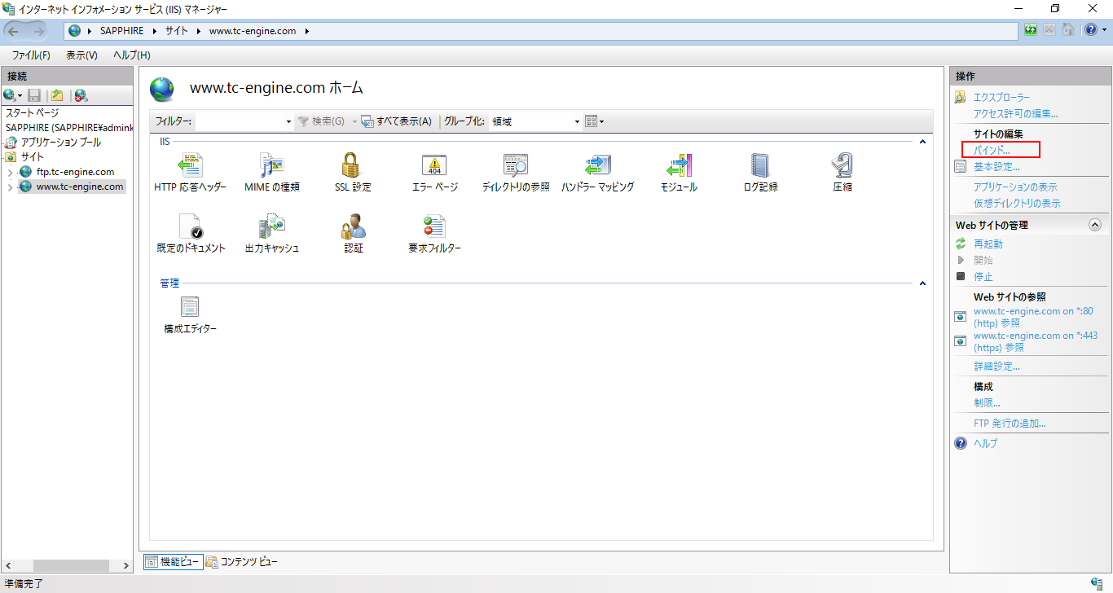The height and width of the screenshot is (593, 1113).
Task: Click SAPPHIRE in the address breadcrumb
Action: point(121,31)
